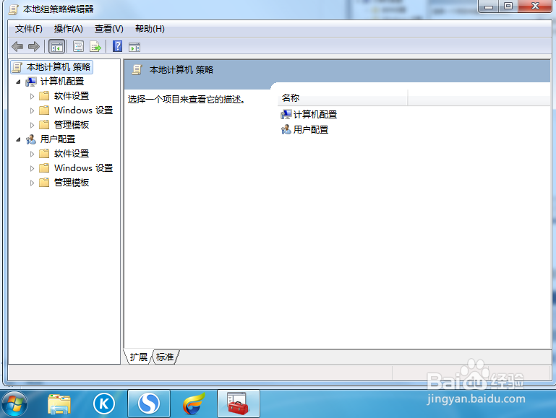Open the 帮助(H) menu
556x418 pixels.
coord(150,29)
